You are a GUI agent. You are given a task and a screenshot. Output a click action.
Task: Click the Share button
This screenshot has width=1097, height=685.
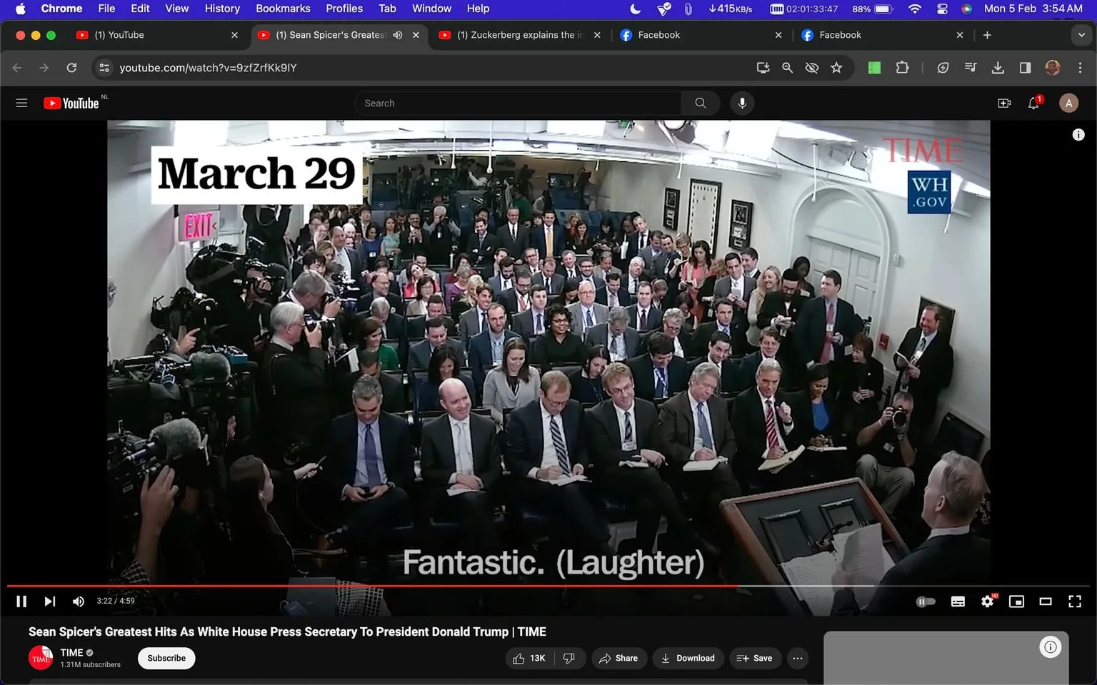(x=619, y=658)
